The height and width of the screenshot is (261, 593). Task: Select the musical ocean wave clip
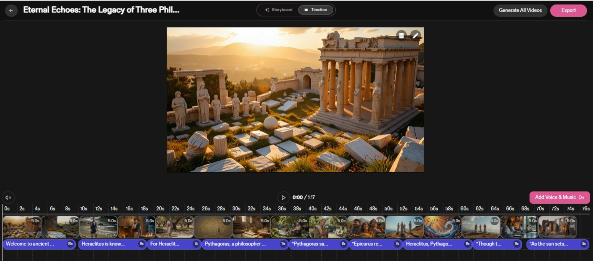[x=443, y=227]
